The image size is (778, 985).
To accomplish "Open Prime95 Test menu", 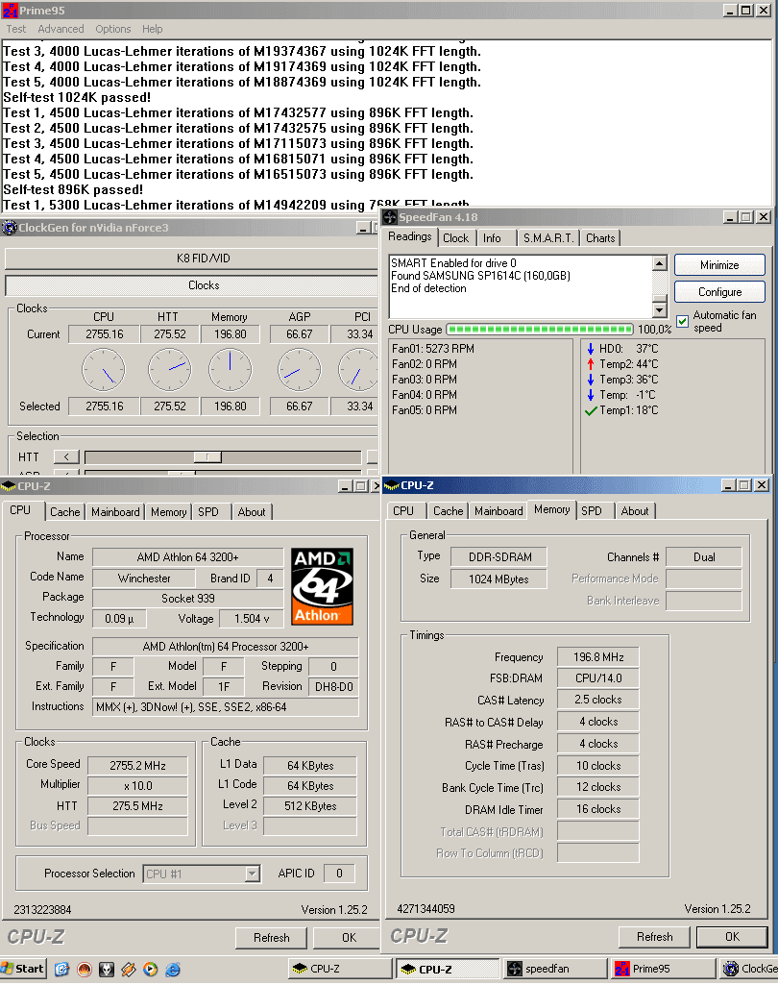I will tap(16, 29).
